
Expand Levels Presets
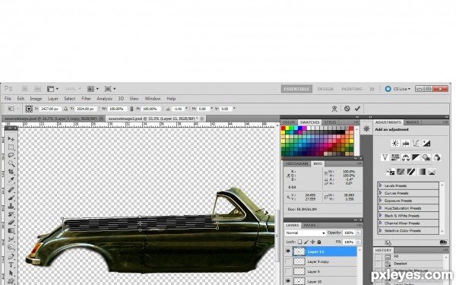[x=381, y=185]
